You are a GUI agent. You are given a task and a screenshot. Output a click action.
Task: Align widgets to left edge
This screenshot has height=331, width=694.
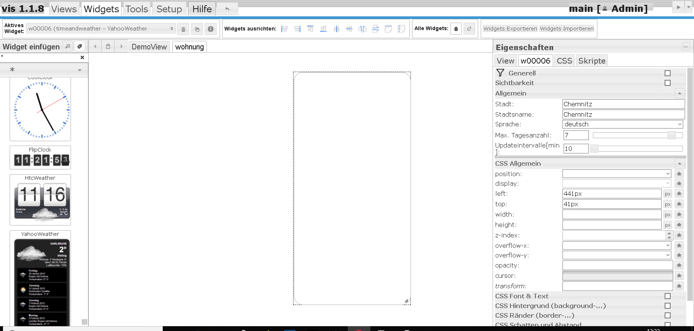[x=285, y=29]
